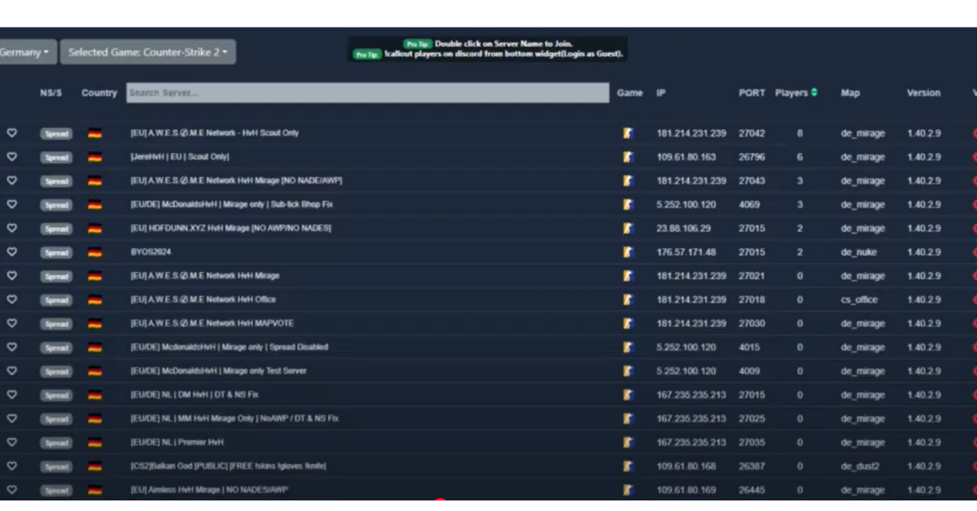Viewport: 977px width, 511px height.
Task: Select Balkan God PUBLIC server name
Action: tap(228, 466)
